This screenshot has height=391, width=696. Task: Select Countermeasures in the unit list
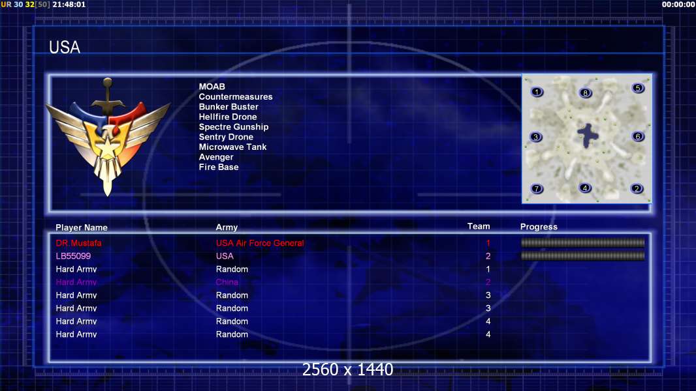235,96
